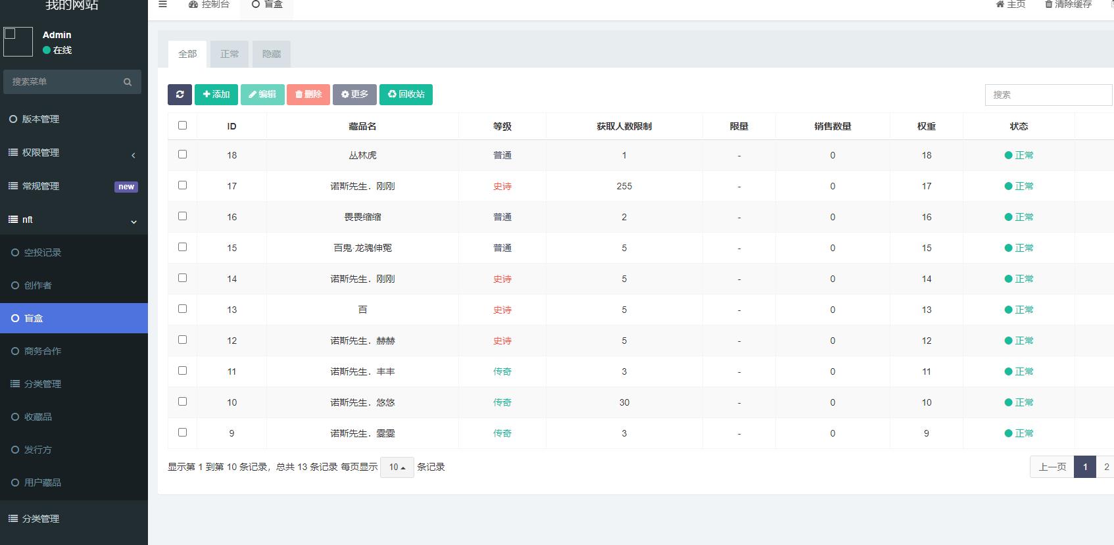Image resolution: width=1114 pixels, height=545 pixels.
Task: Click the 清除缓存 trash icon in header
Action: click(x=1048, y=5)
